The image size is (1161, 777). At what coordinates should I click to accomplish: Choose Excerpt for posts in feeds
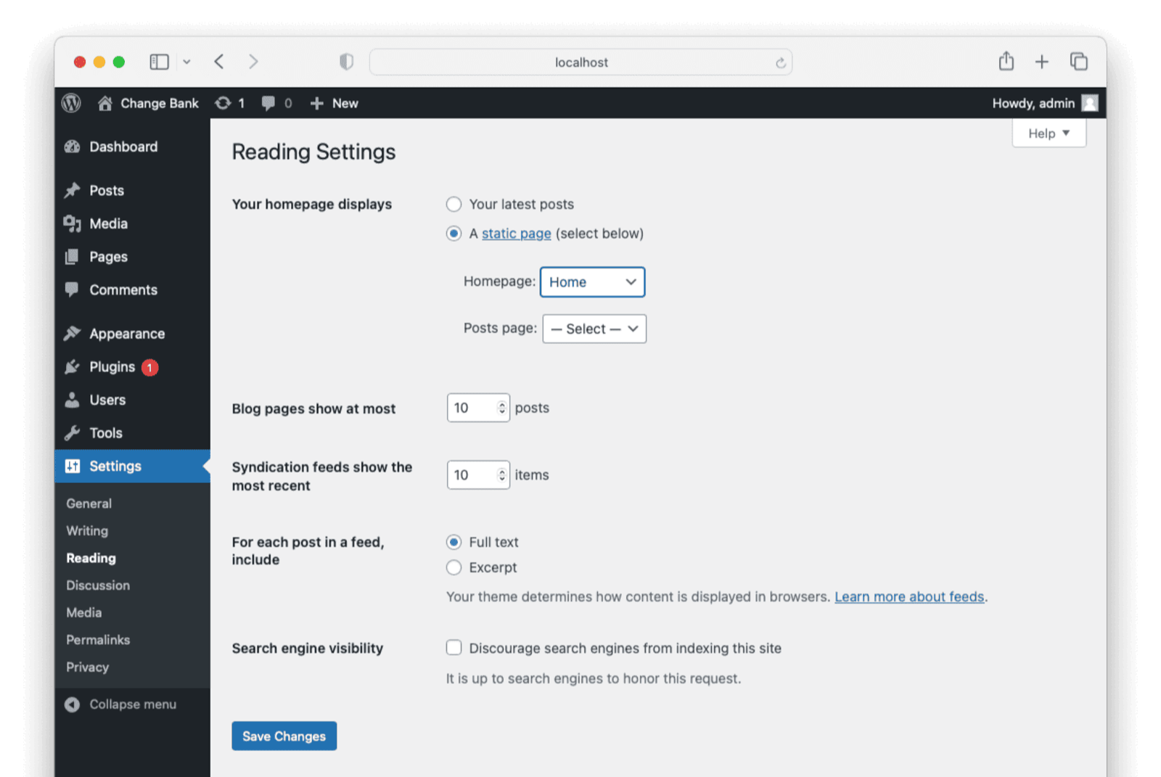pos(454,567)
